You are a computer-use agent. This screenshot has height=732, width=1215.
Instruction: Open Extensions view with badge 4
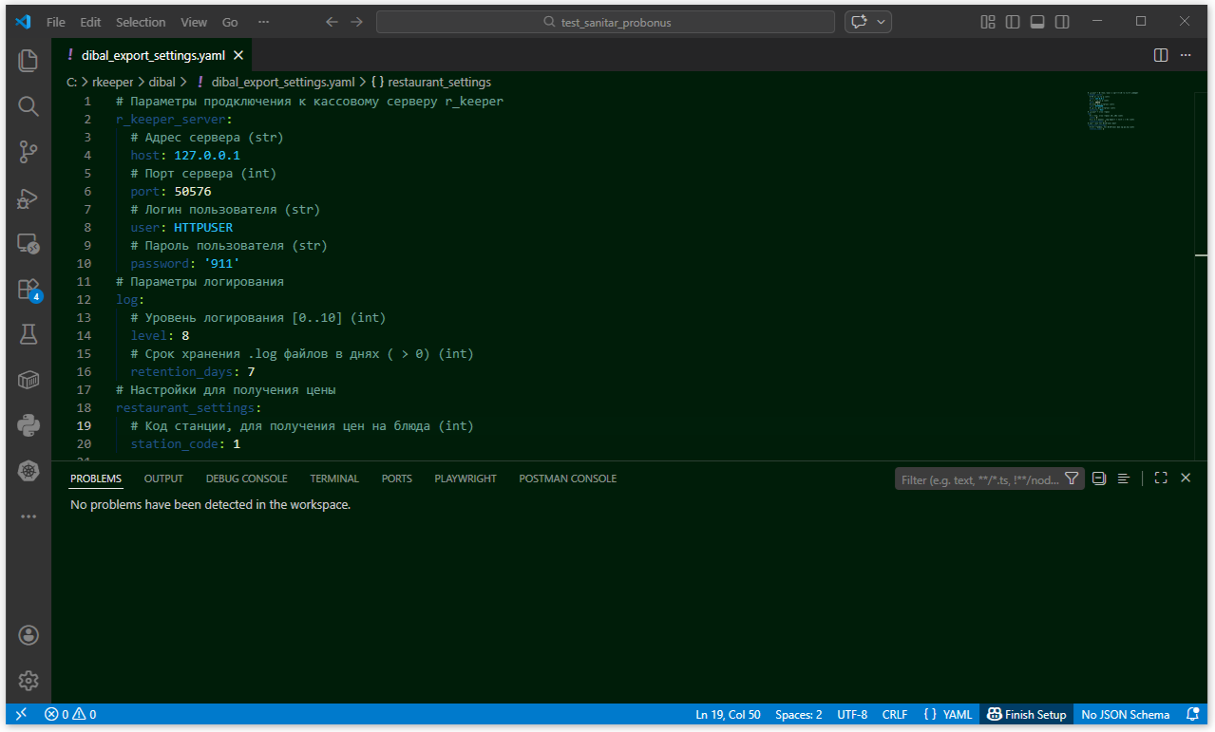point(28,290)
